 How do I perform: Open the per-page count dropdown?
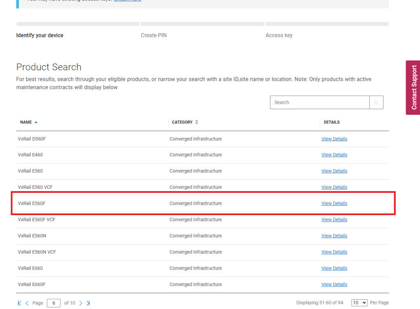(359, 303)
